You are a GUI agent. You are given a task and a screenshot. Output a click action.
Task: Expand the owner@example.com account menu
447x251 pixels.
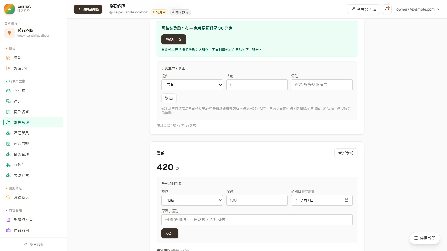click(x=418, y=9)
